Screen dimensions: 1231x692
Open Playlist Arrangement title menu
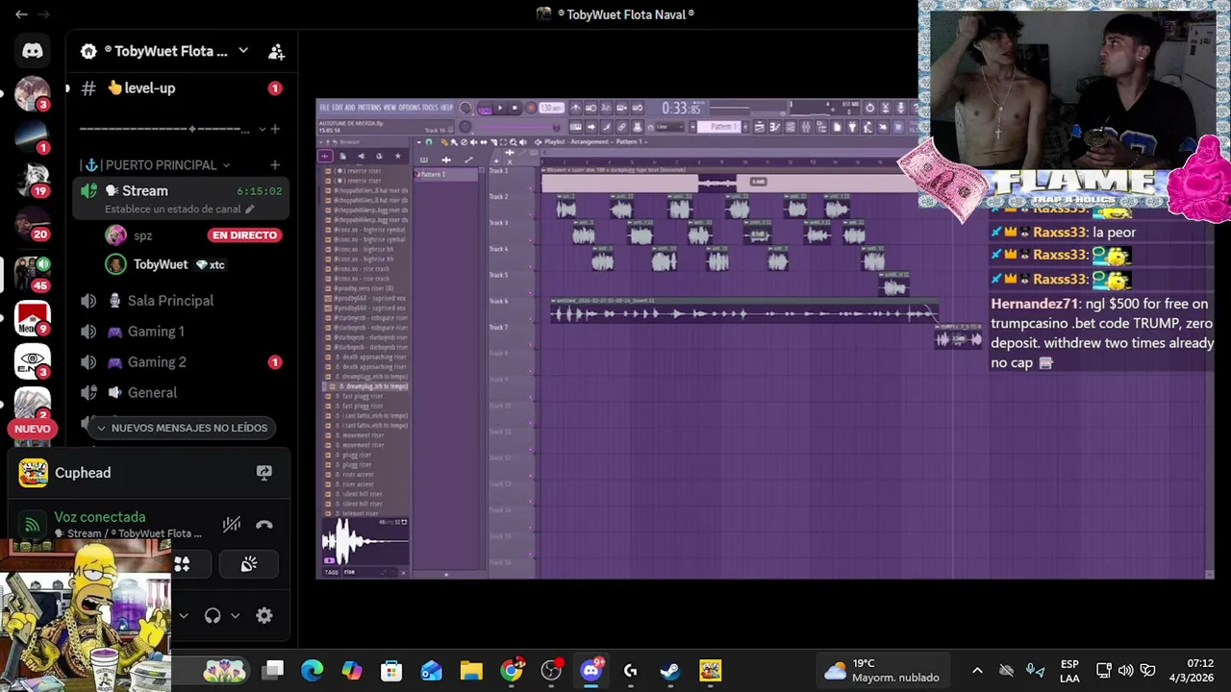tap(594, 142)
